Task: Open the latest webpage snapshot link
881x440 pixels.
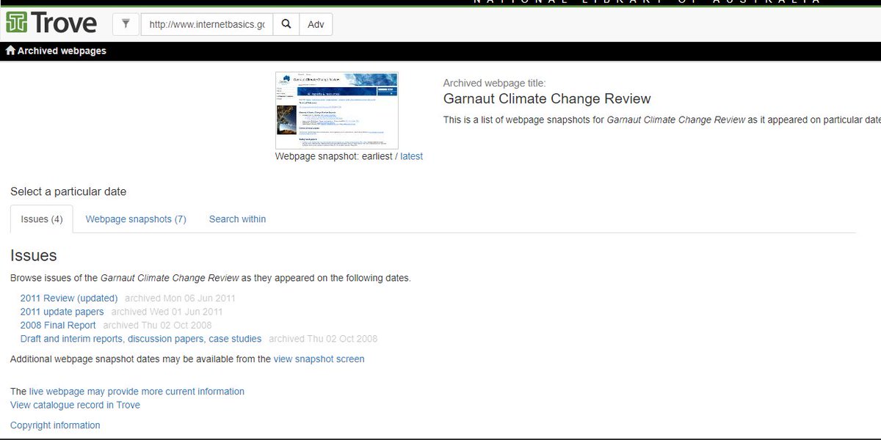Action: click(x=411, y=156)
